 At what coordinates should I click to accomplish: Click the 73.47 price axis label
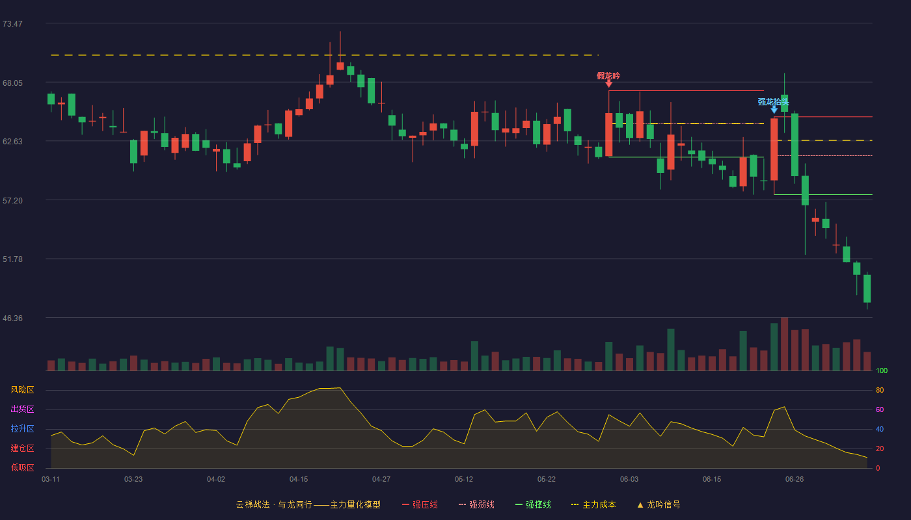coord(12,24)
